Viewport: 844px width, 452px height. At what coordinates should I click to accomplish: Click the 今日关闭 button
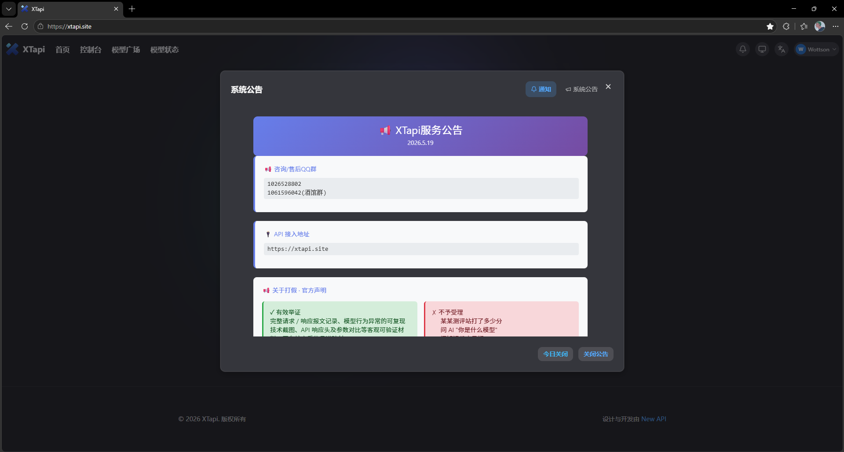[555, 354]
